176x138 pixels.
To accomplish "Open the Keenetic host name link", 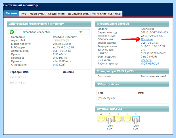I will pyautogui.click(x=146, y=60).
